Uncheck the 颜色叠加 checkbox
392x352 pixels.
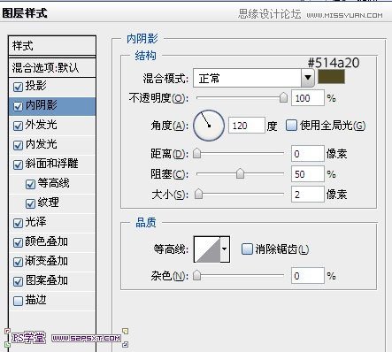[x=18, y=242]
